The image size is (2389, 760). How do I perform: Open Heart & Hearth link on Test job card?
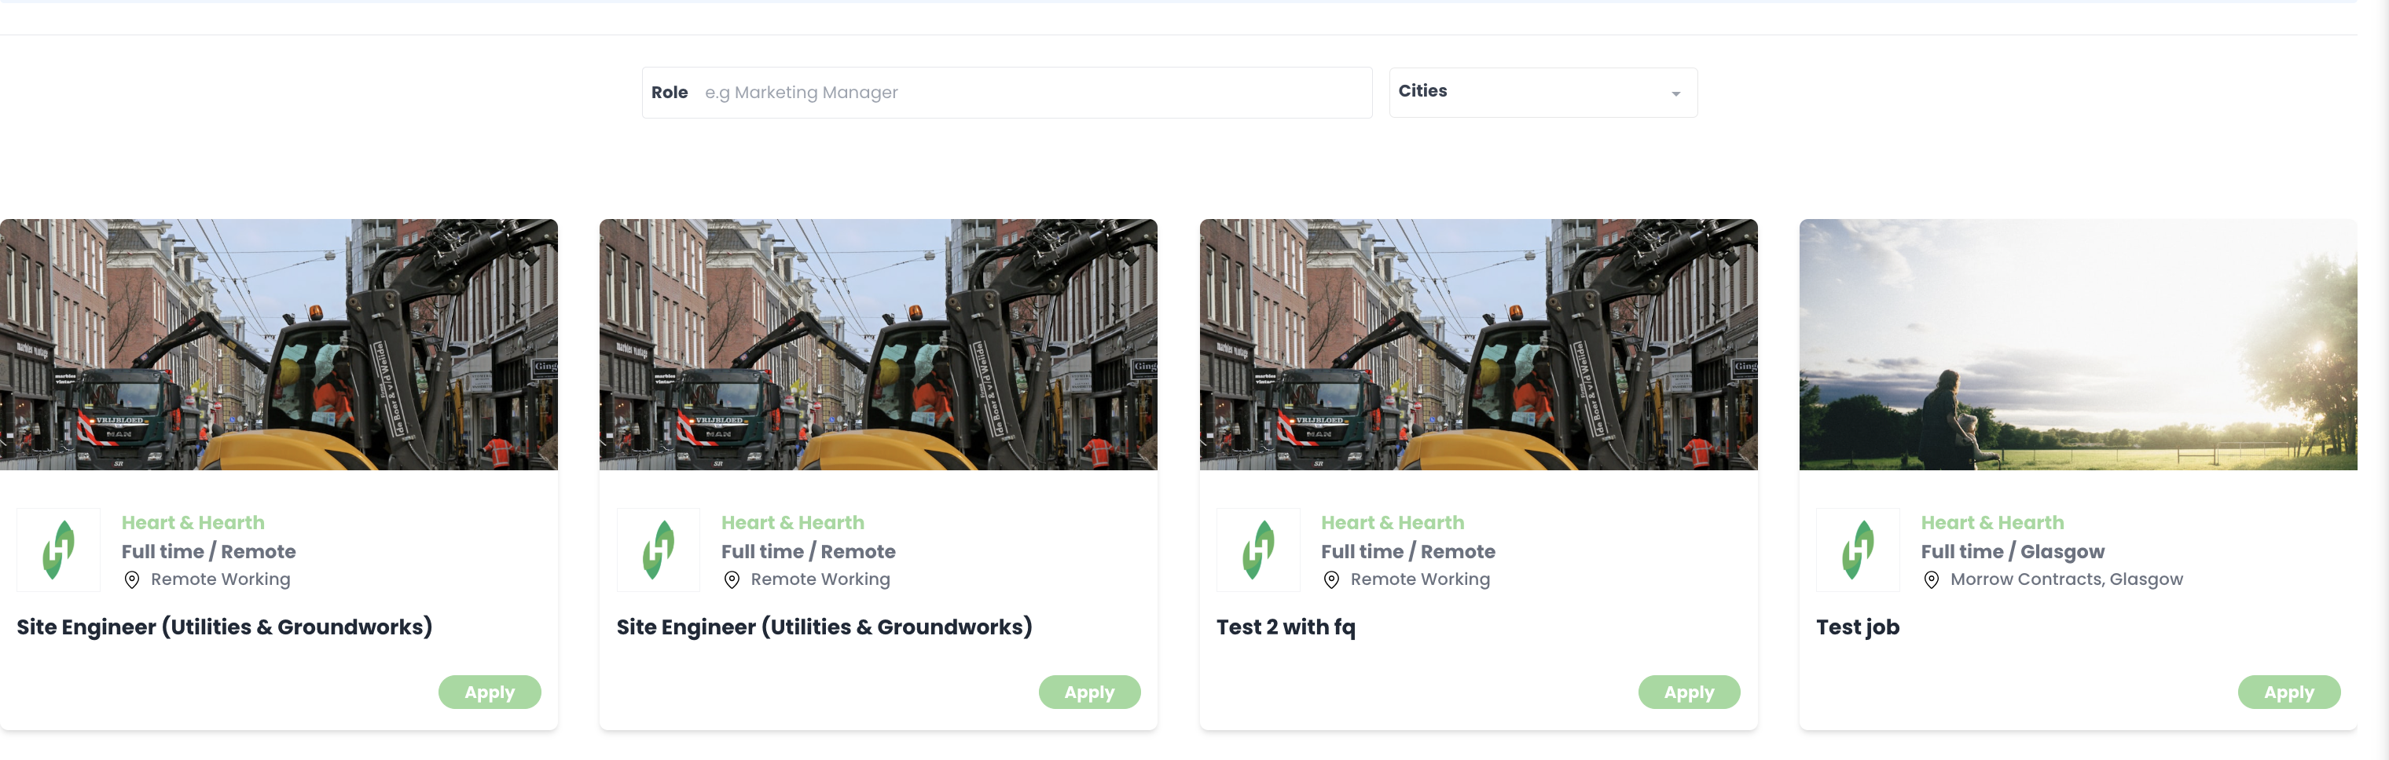(1992, 523)
